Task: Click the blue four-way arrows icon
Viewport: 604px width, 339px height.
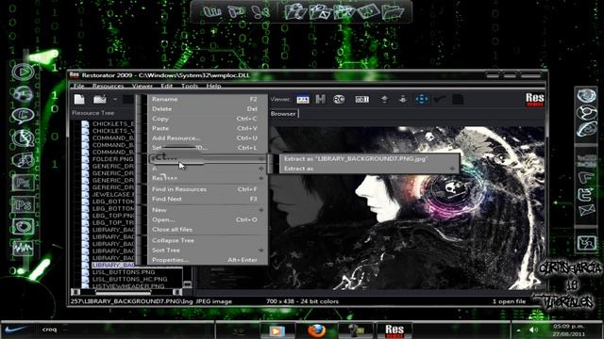Action: [x=422, y=99]
